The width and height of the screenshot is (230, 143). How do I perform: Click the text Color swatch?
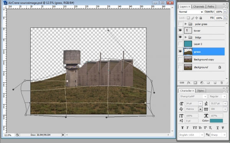(x=216, y=121)
